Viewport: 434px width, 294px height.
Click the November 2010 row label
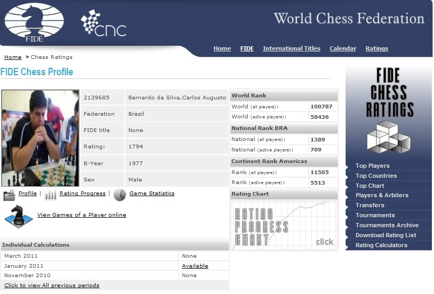[x=27, y=275]
